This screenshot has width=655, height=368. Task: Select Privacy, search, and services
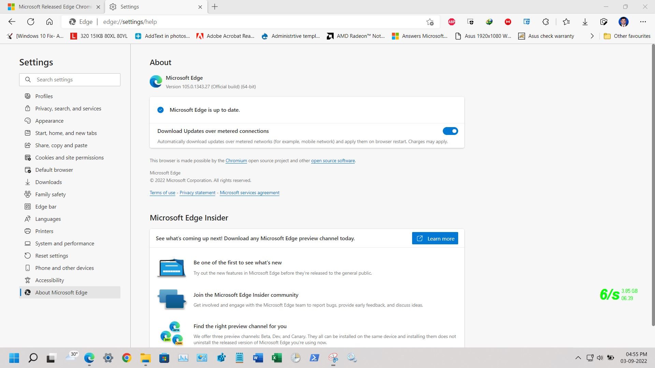point(68,108)
